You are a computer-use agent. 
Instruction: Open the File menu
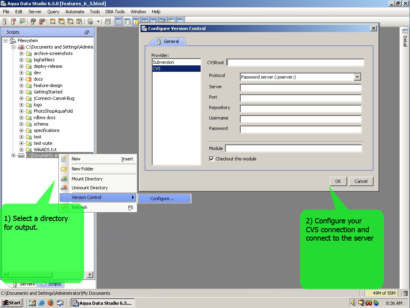pyautogui.click(x=6, y=12)
